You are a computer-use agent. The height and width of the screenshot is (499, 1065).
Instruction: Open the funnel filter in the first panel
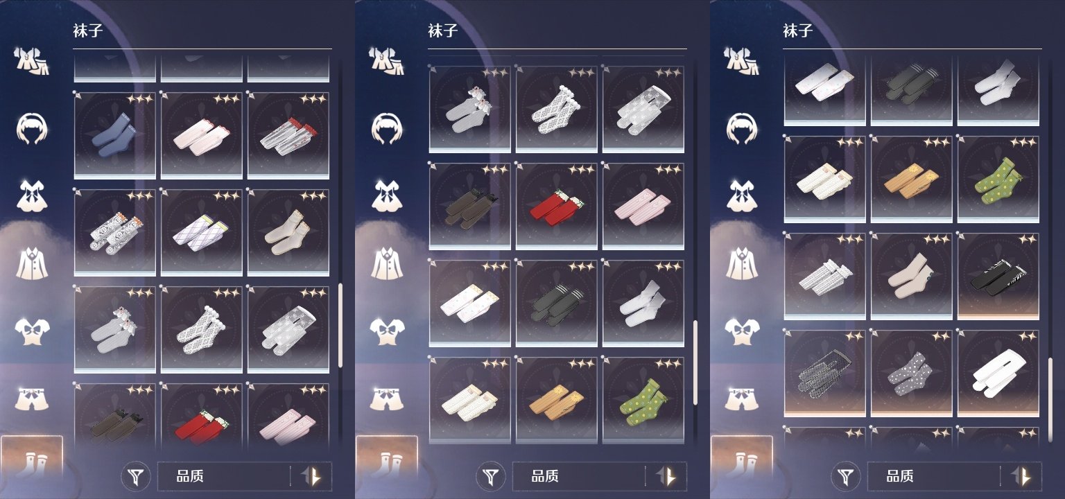(137, 477)
